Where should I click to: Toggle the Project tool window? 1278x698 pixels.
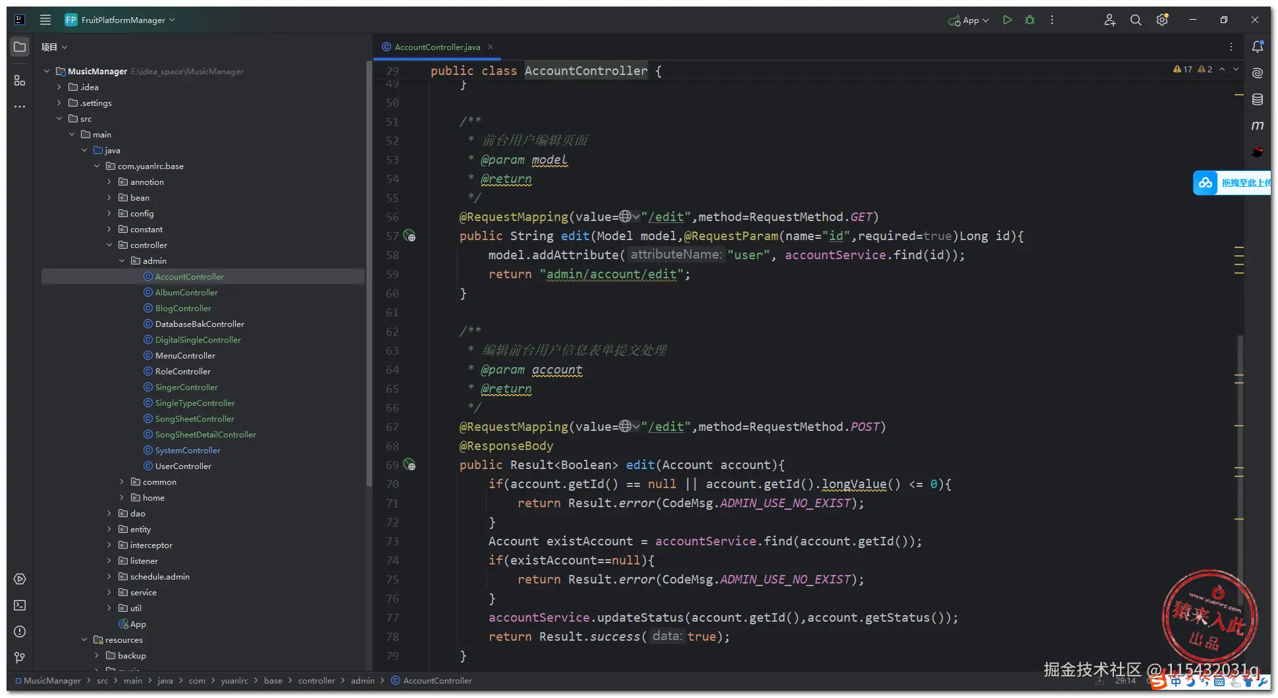[x=20, y=47]
